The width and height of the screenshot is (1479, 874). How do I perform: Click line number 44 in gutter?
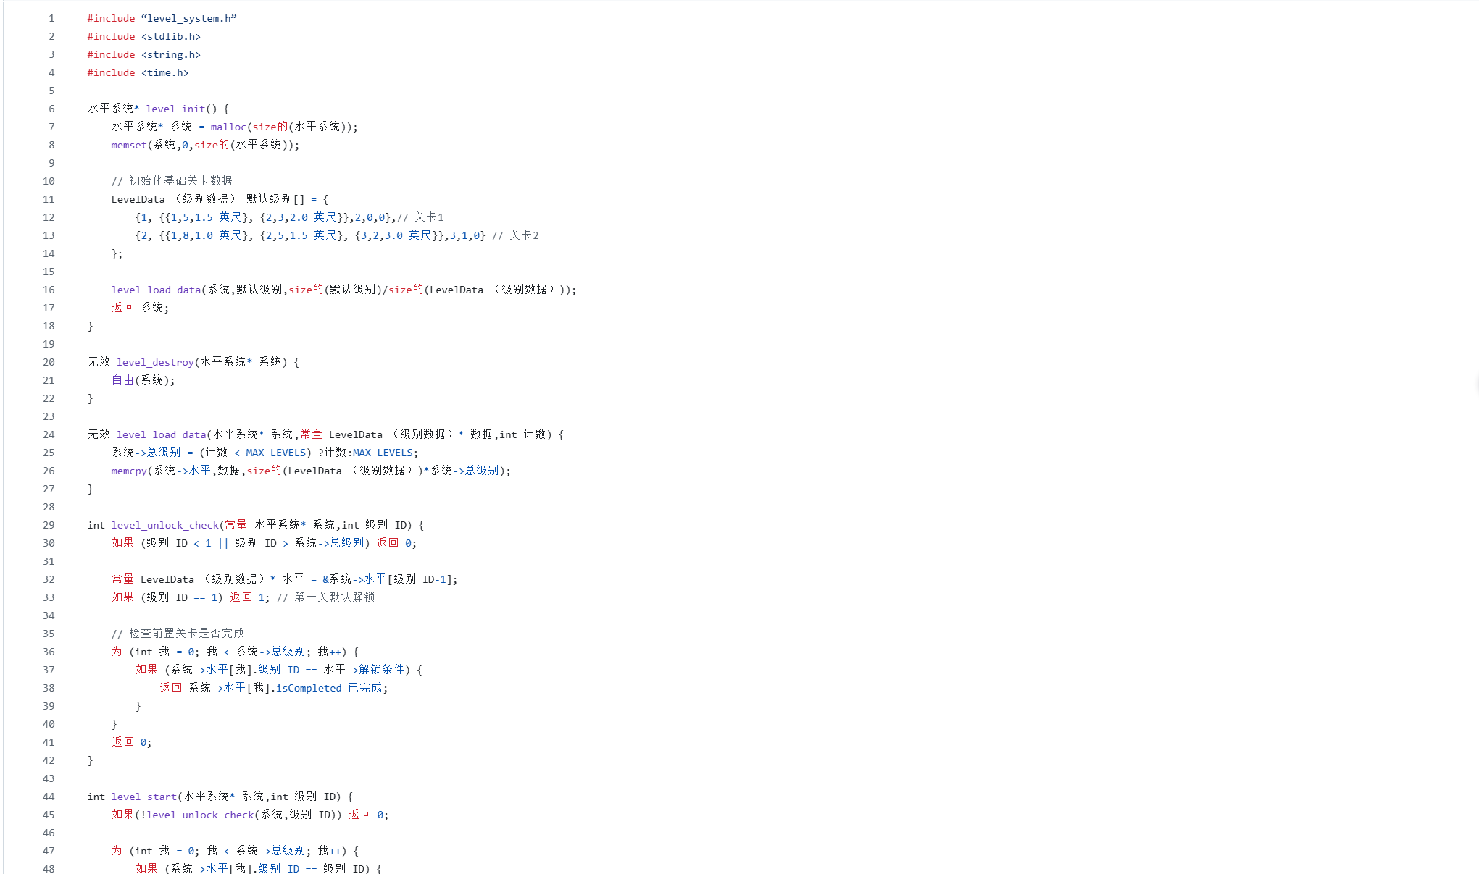49,797
